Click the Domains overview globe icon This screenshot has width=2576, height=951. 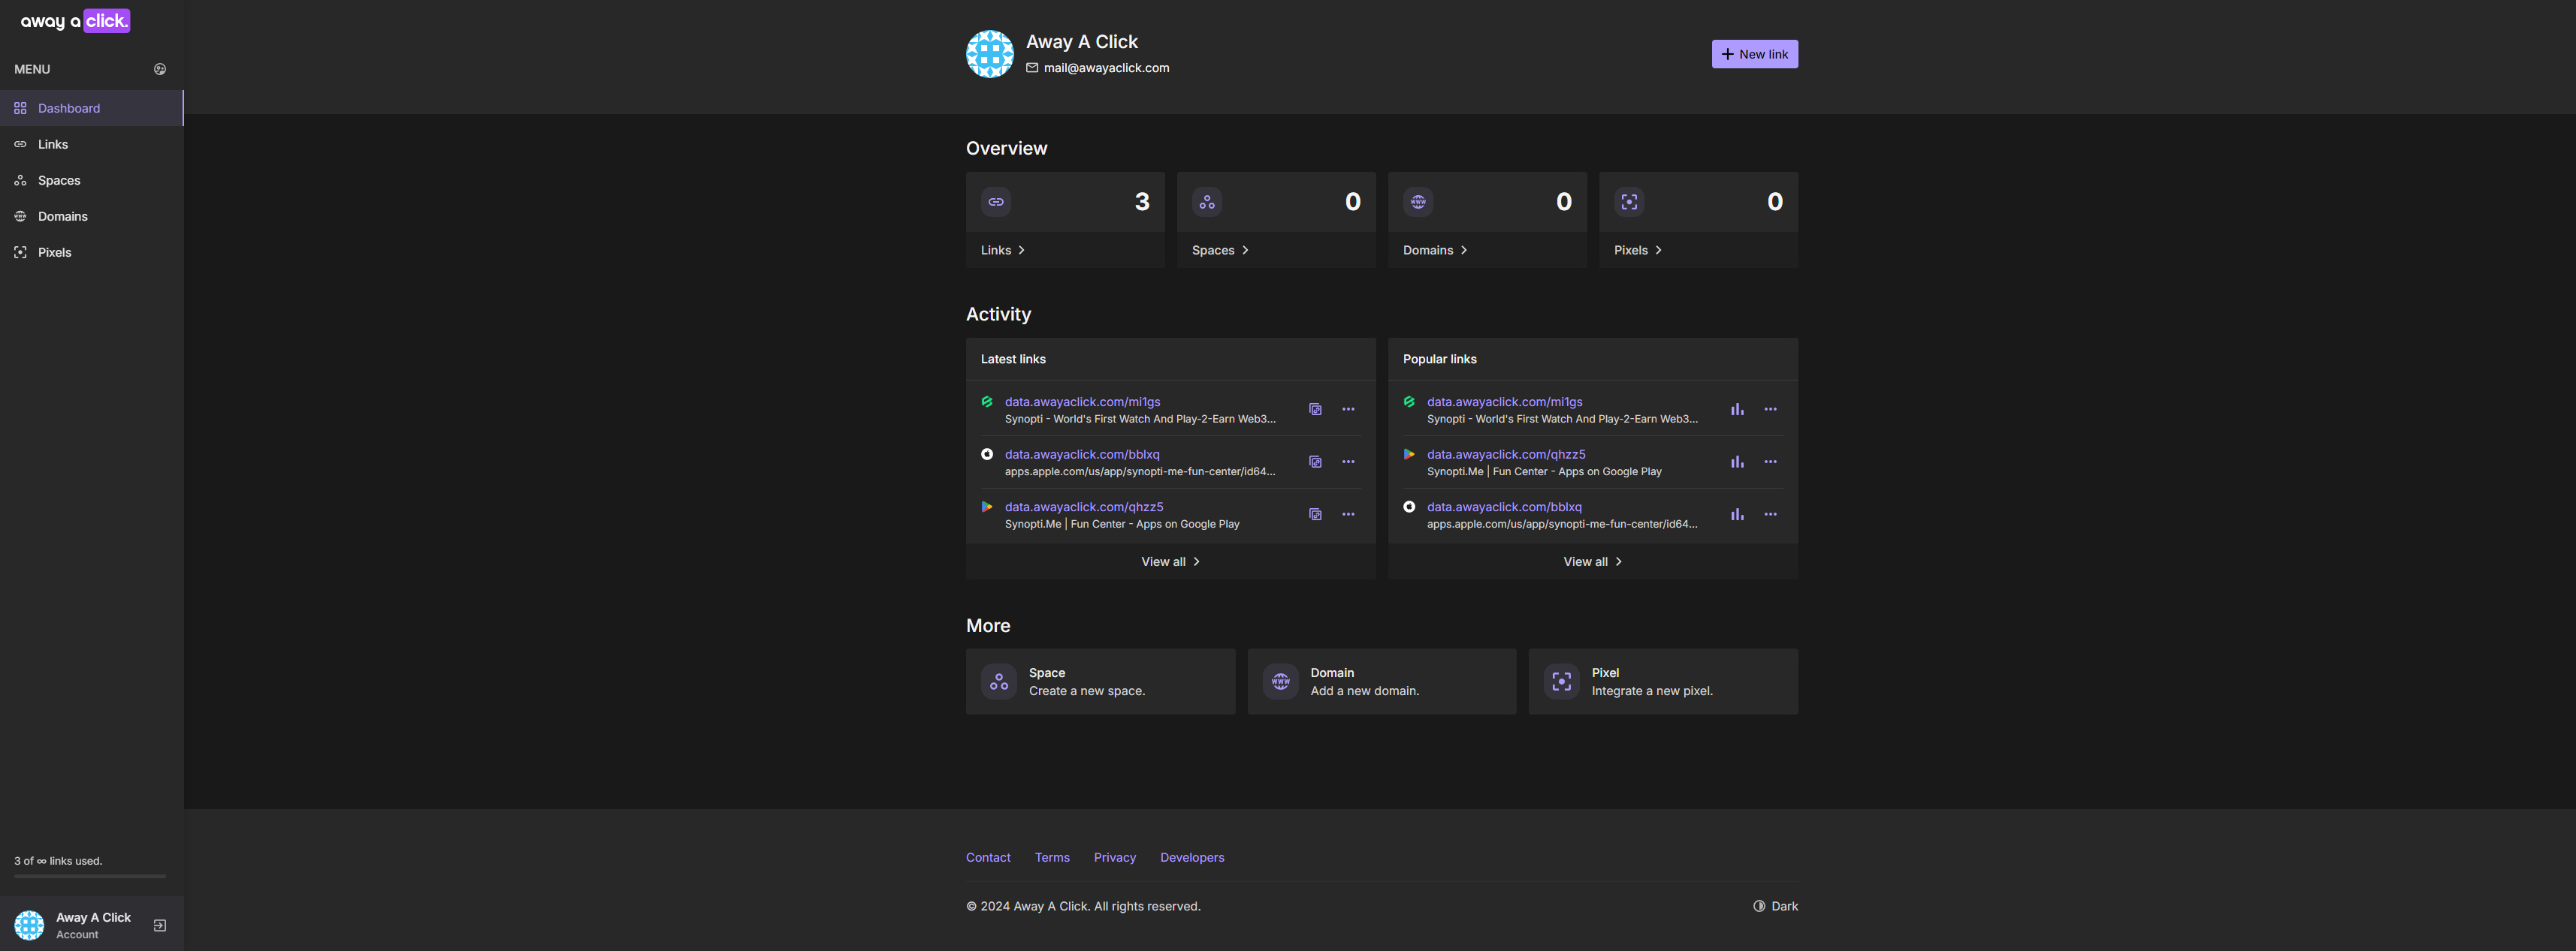click(1417, 202)
